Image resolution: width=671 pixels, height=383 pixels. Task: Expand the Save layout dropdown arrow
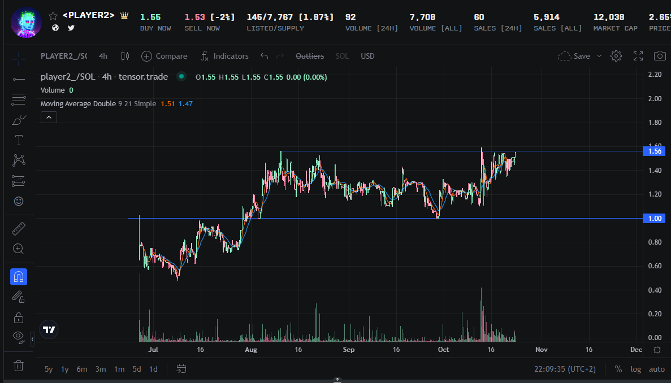point(599,56)
